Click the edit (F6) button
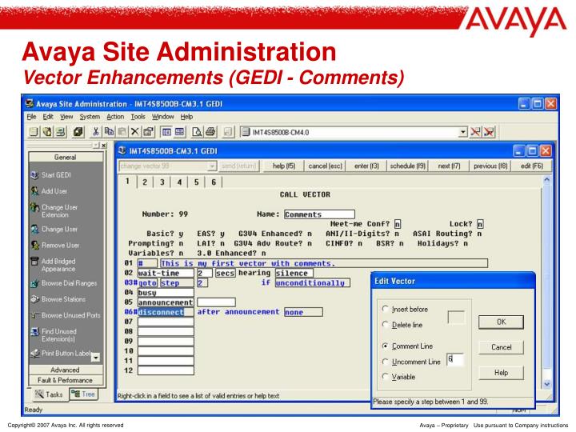 tap(531, 166)
